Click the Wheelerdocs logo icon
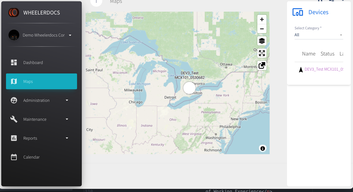This screenshot has height=192, width=353. (x=14, y=13)
